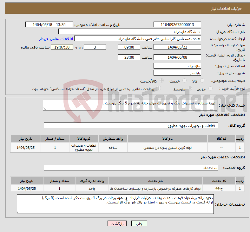
Task: Toggle the اسناد خزانه اسلامی payment checkbox
Action: pos(159,88)
